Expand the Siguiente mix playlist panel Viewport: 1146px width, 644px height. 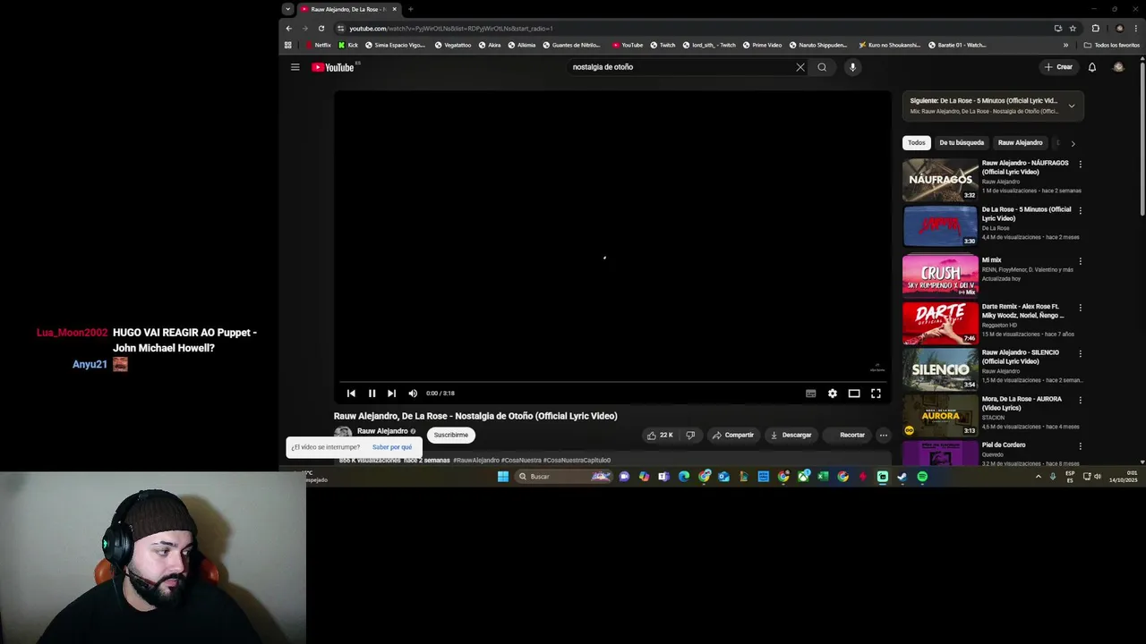point(1071,106)
